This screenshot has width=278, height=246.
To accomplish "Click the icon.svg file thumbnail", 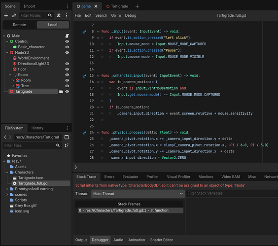I will [x=11, y=211].
